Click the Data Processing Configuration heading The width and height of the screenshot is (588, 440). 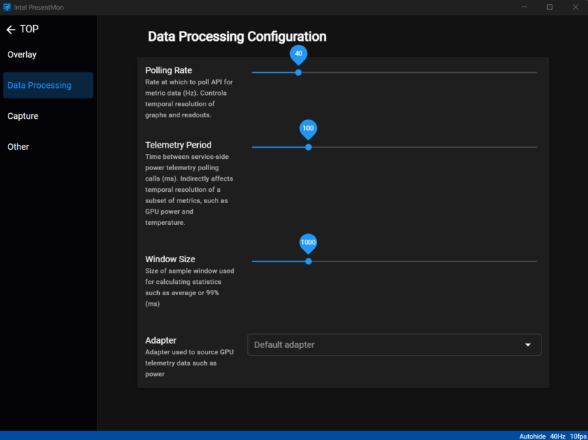tap(237, 37)
